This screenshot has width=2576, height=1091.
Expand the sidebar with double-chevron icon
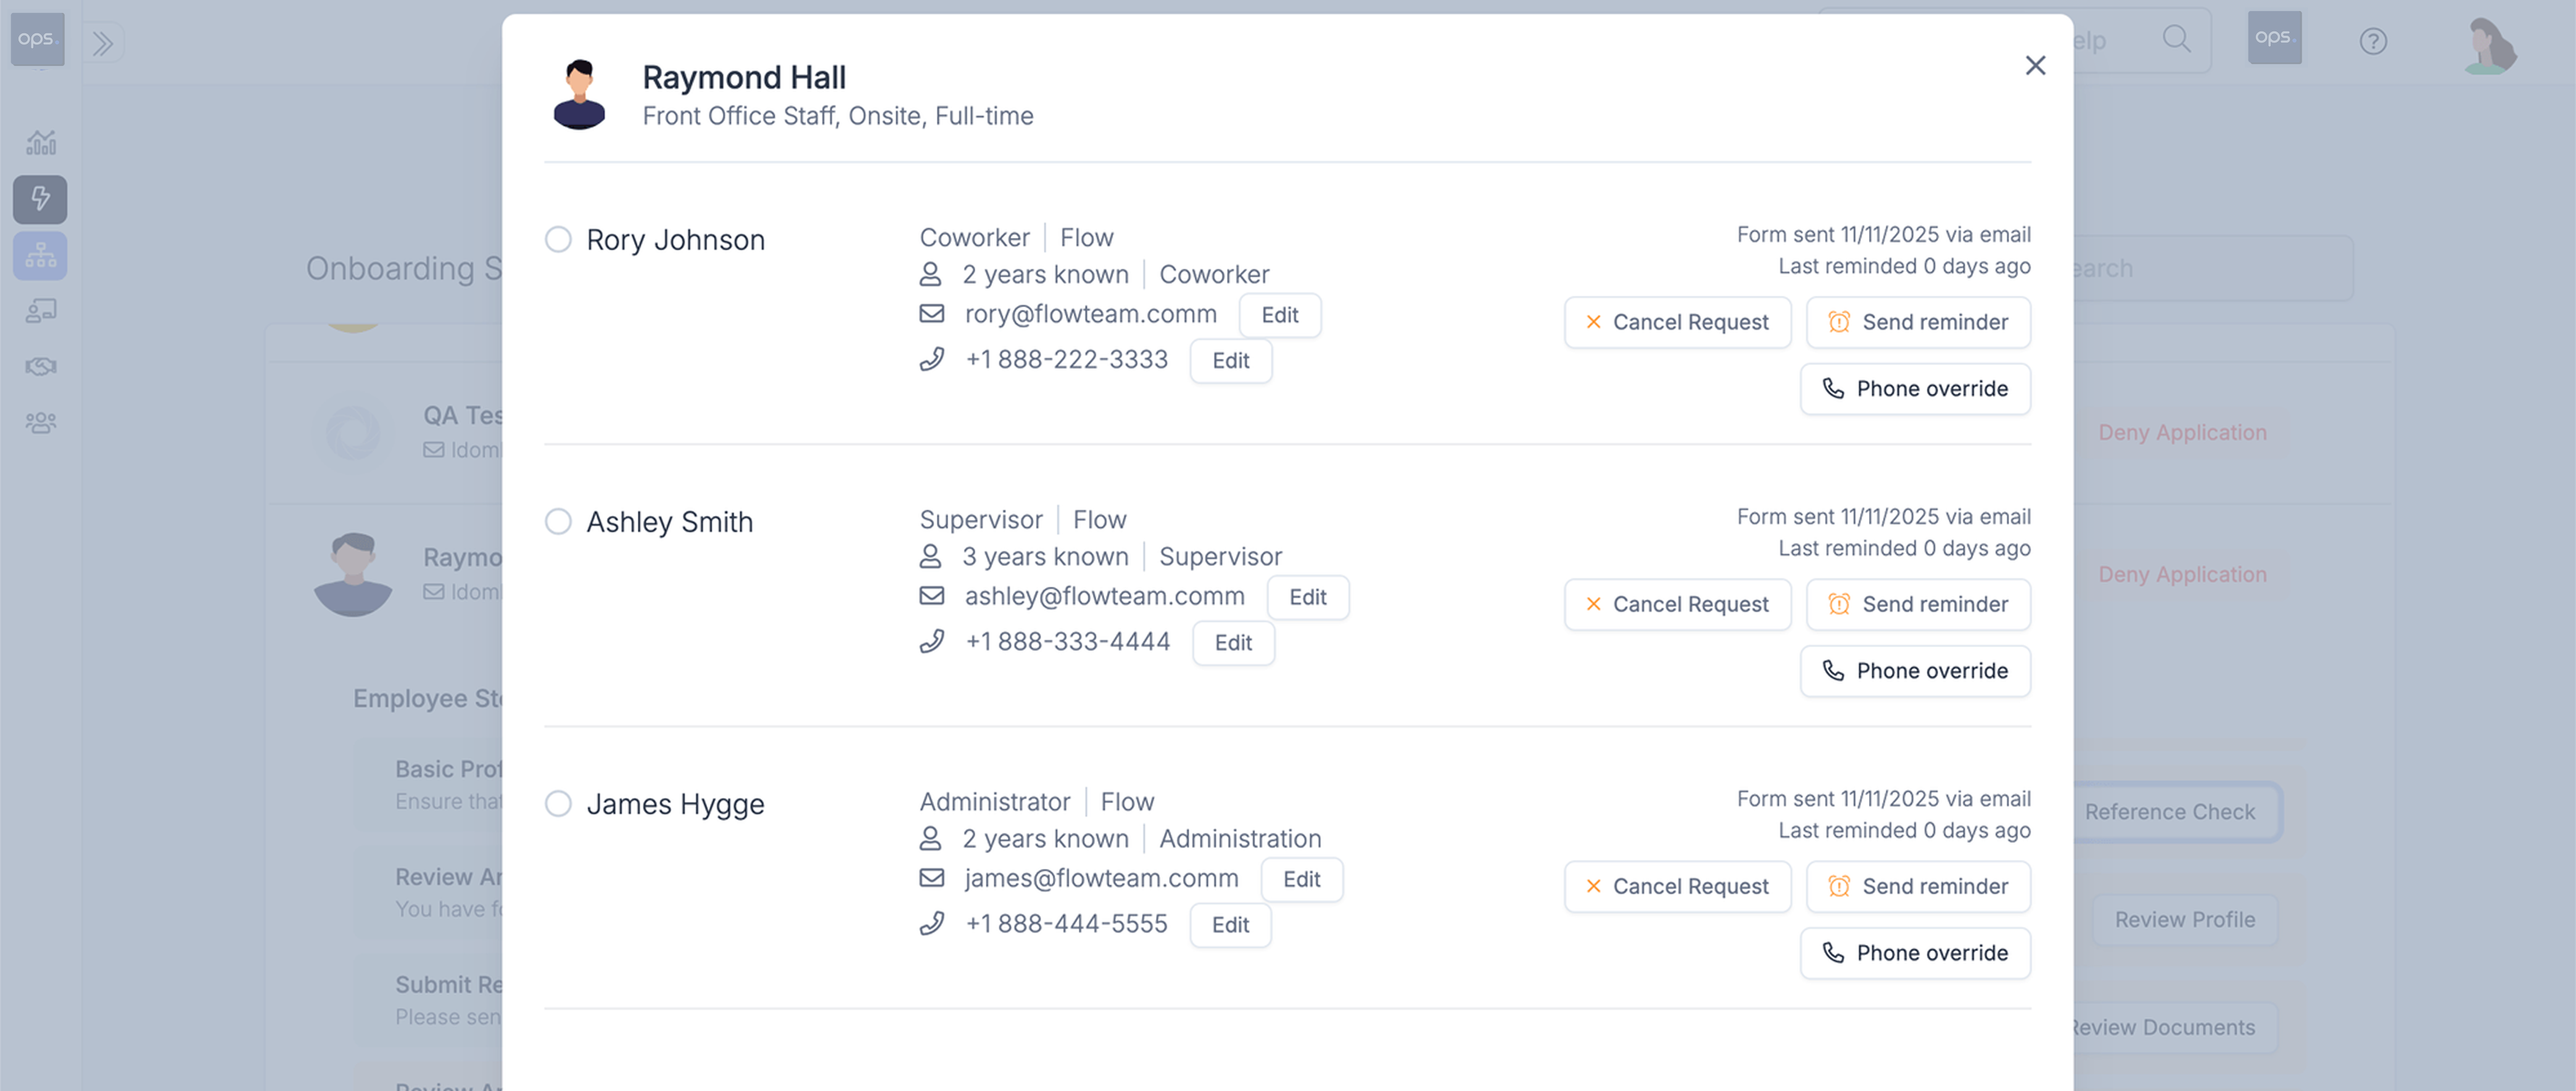[103, 43]
